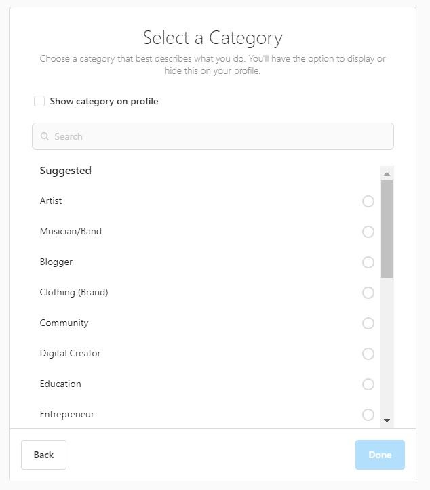Click the scroll down arrow
430x490 pixels.
coord(387,420)
